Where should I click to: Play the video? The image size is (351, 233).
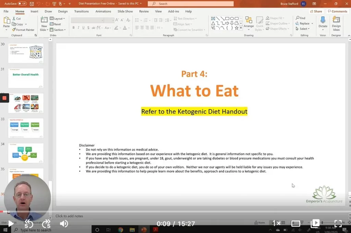[x=11, y=223]
